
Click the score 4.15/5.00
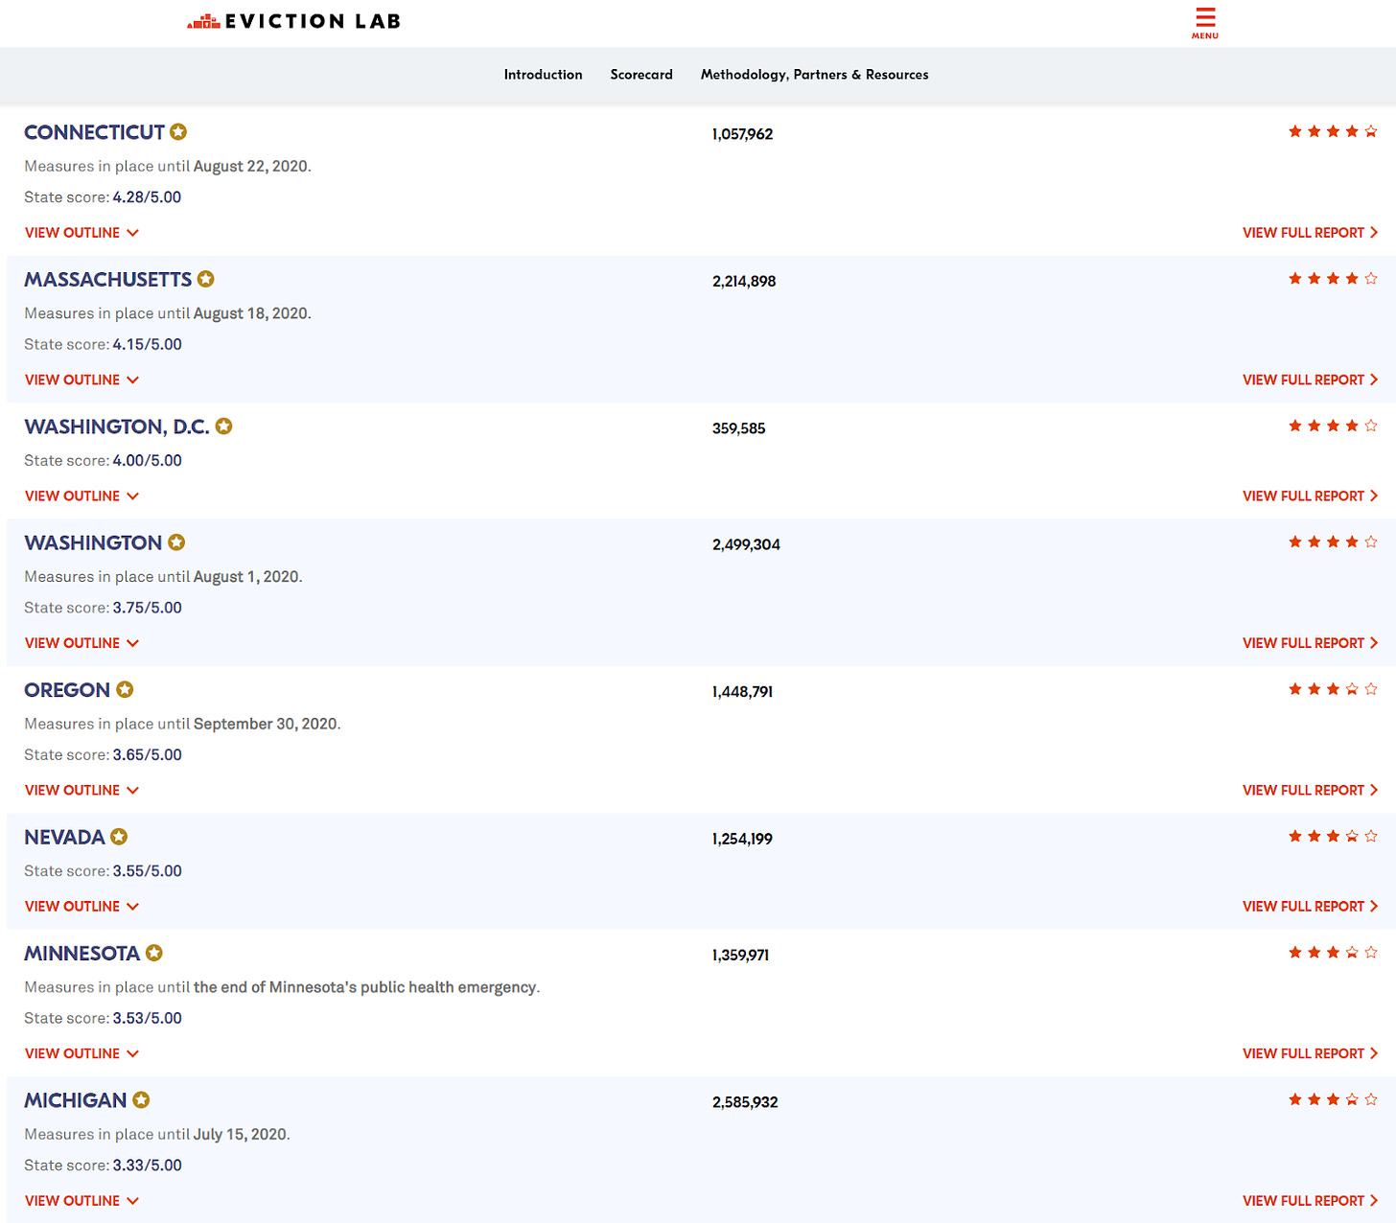pyautogui.click(x=147, y=344)
